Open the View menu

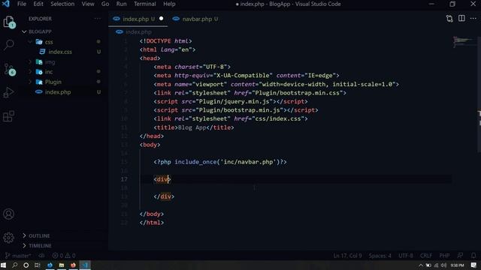coord(88,4)
